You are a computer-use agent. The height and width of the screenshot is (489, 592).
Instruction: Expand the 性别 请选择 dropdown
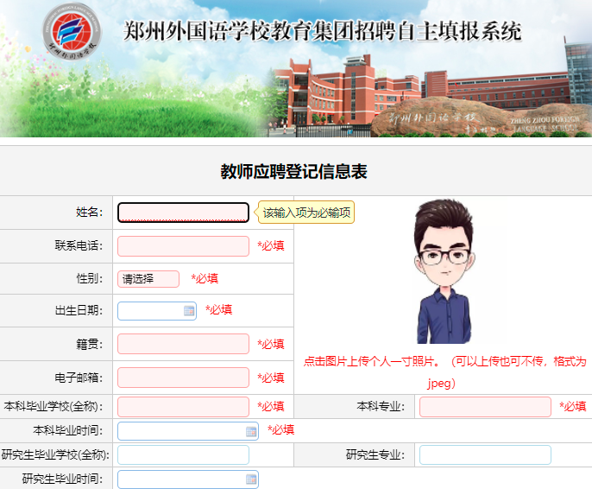point(148,278)
